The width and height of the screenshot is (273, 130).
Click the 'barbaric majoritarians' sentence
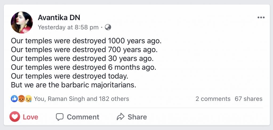coord(74,85)
